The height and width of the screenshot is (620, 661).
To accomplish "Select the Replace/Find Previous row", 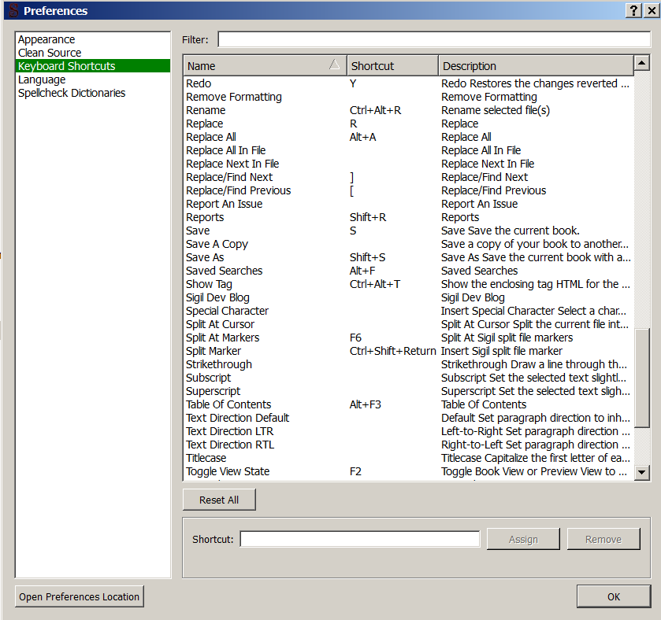I will click(x=408, y=190).
